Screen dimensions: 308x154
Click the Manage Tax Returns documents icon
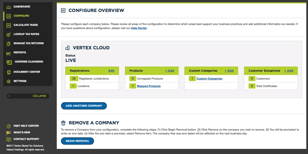pyautogui.click(x=8, y=44)
